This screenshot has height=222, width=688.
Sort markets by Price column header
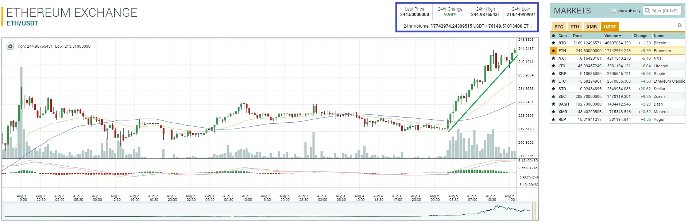577,36
